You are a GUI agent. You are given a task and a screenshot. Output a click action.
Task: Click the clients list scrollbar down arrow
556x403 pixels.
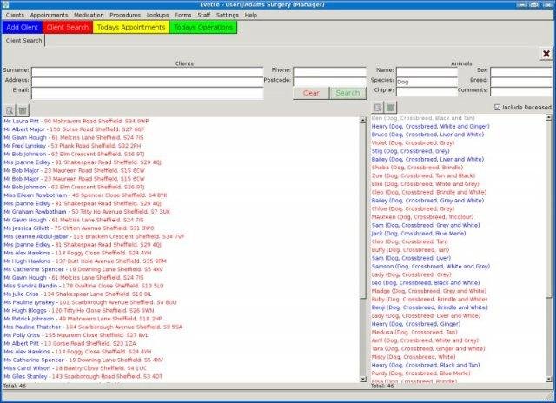tap(363, 380)
